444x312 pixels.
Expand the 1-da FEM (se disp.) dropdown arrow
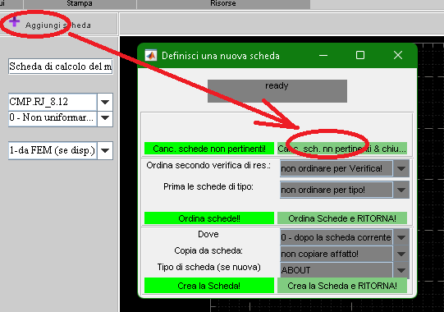105,150
